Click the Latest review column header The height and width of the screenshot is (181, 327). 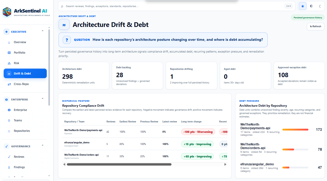[170, 122]
